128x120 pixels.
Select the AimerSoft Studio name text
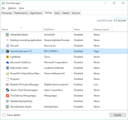pyautogui.click(x=19, y=35)
